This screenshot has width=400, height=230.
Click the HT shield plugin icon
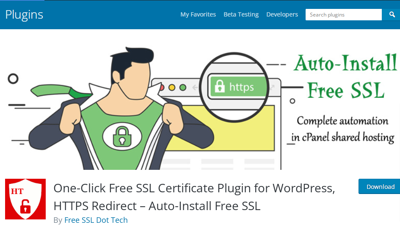coord(25,199)
